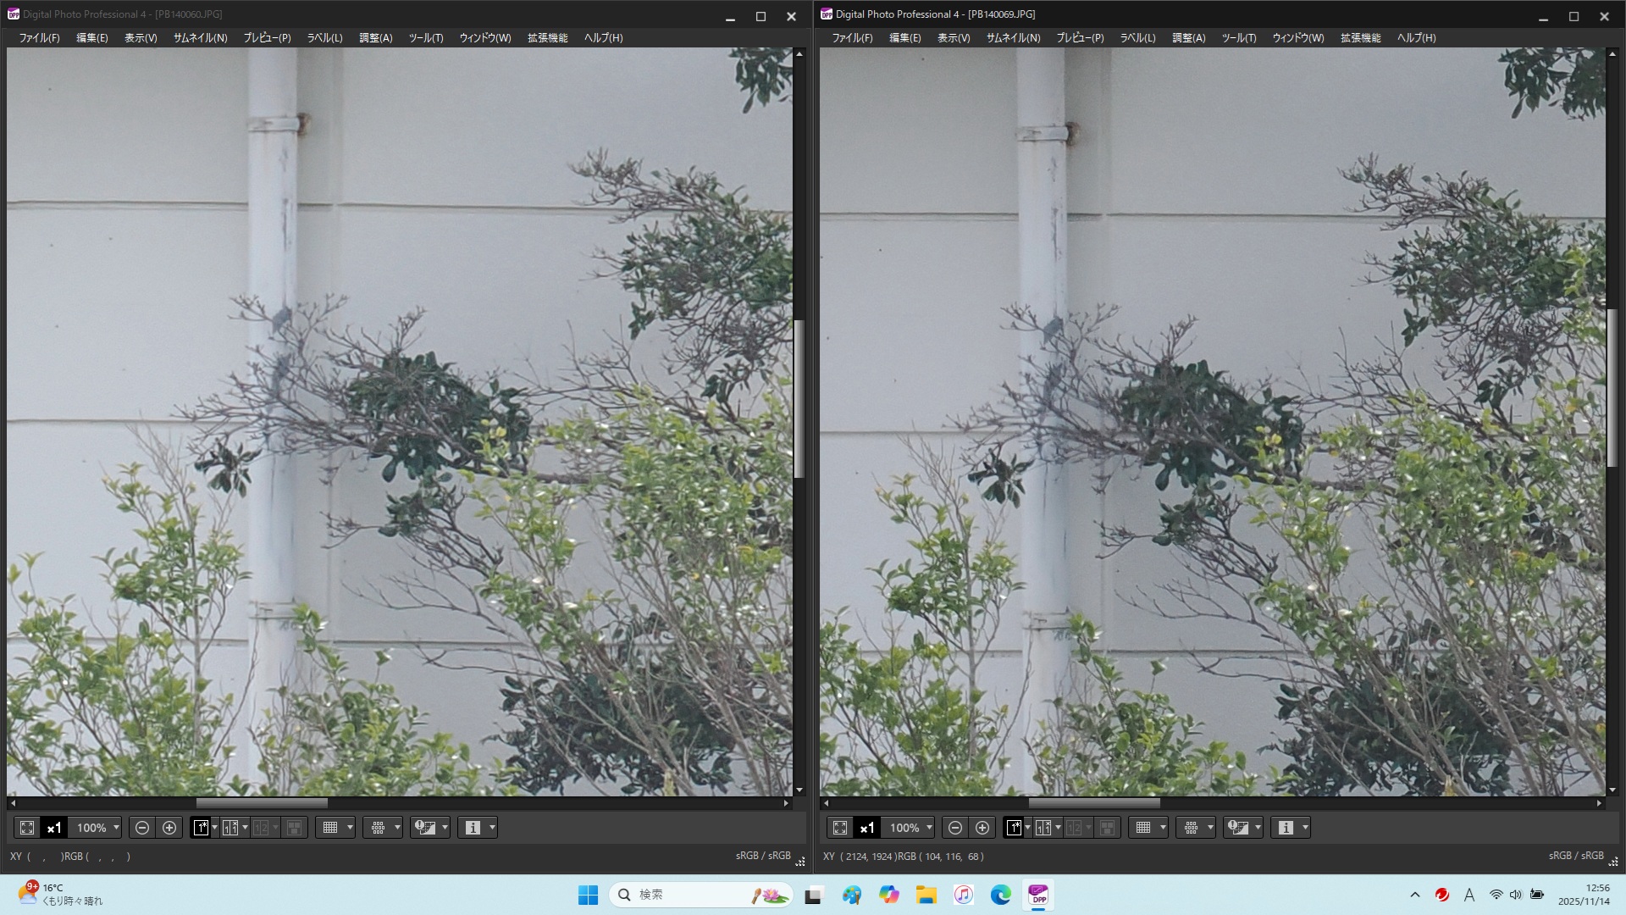Click highlight/shadow warning icon in right window

[x=1238, y=828]
